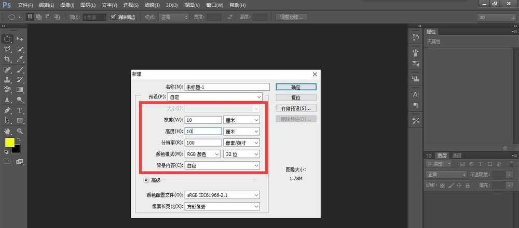Click the 名称 name input field

(x=227, y=87)
